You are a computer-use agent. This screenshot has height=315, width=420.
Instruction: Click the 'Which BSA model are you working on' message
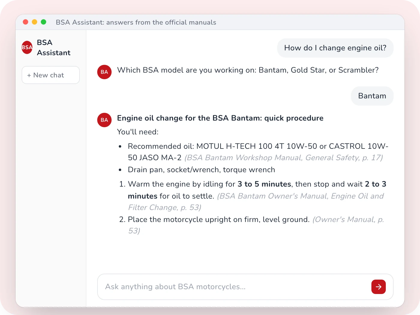click(248, 70)
